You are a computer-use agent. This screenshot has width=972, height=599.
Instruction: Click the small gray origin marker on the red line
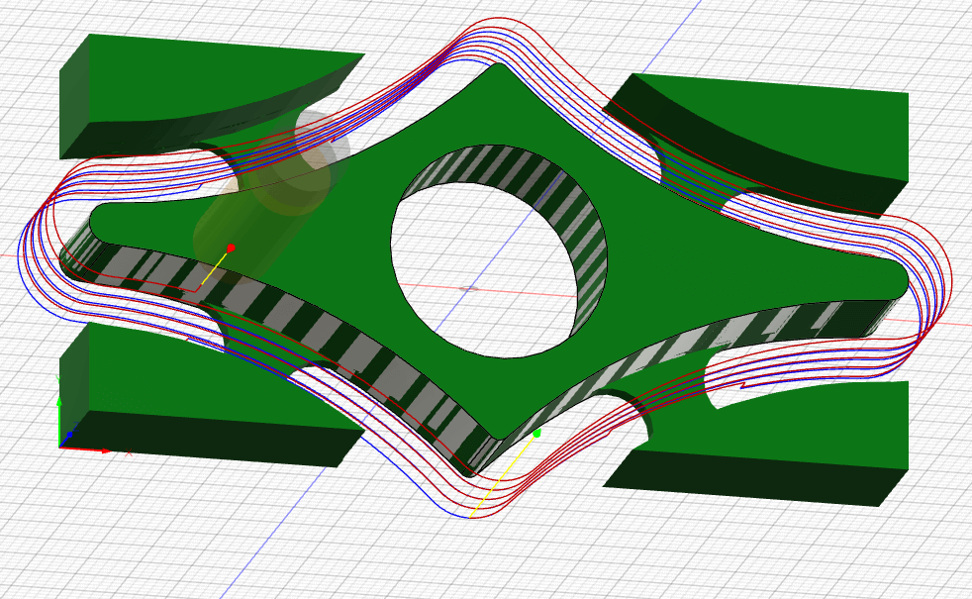(470, 288)
